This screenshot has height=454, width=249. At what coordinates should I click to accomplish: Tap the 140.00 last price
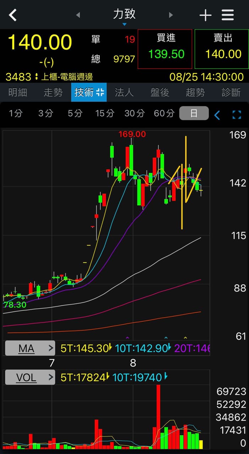pyautogui.click(x=40, y=43)
